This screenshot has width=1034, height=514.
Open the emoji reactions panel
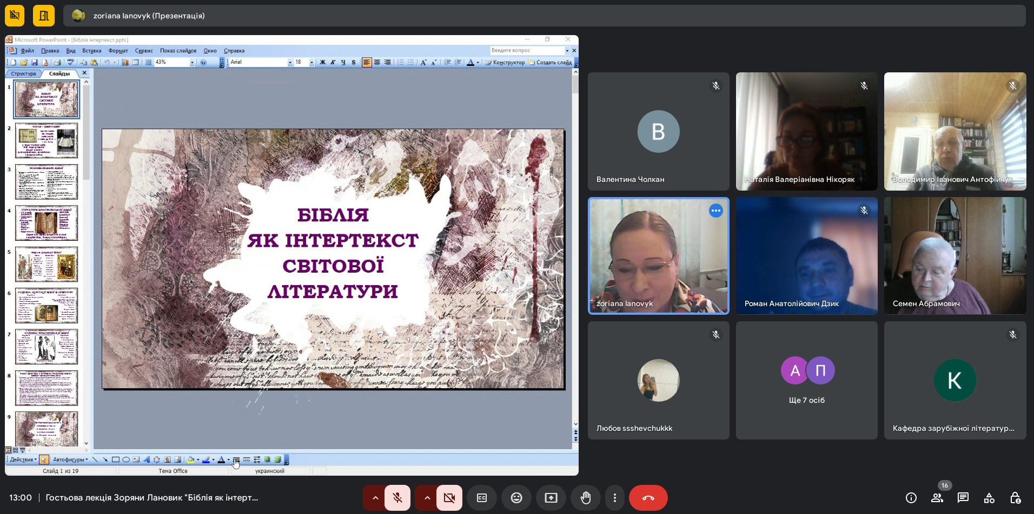coord(516,498)
